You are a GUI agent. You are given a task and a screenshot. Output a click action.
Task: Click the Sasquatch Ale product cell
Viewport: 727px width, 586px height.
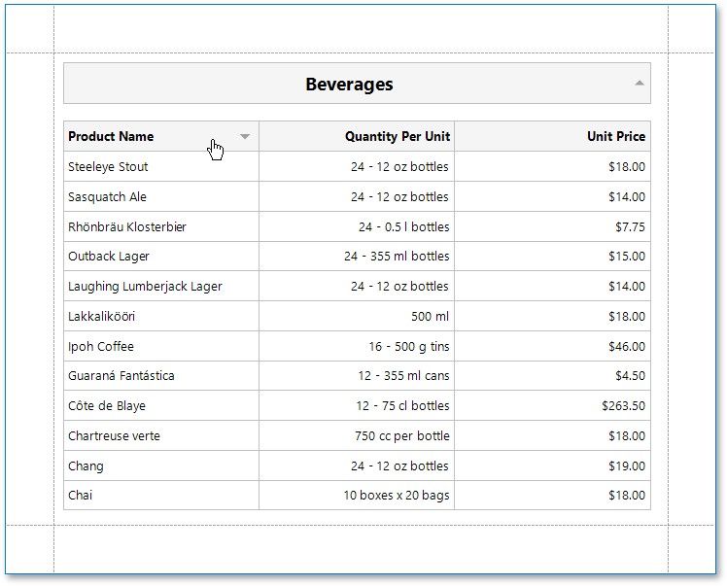coord(107,197)
